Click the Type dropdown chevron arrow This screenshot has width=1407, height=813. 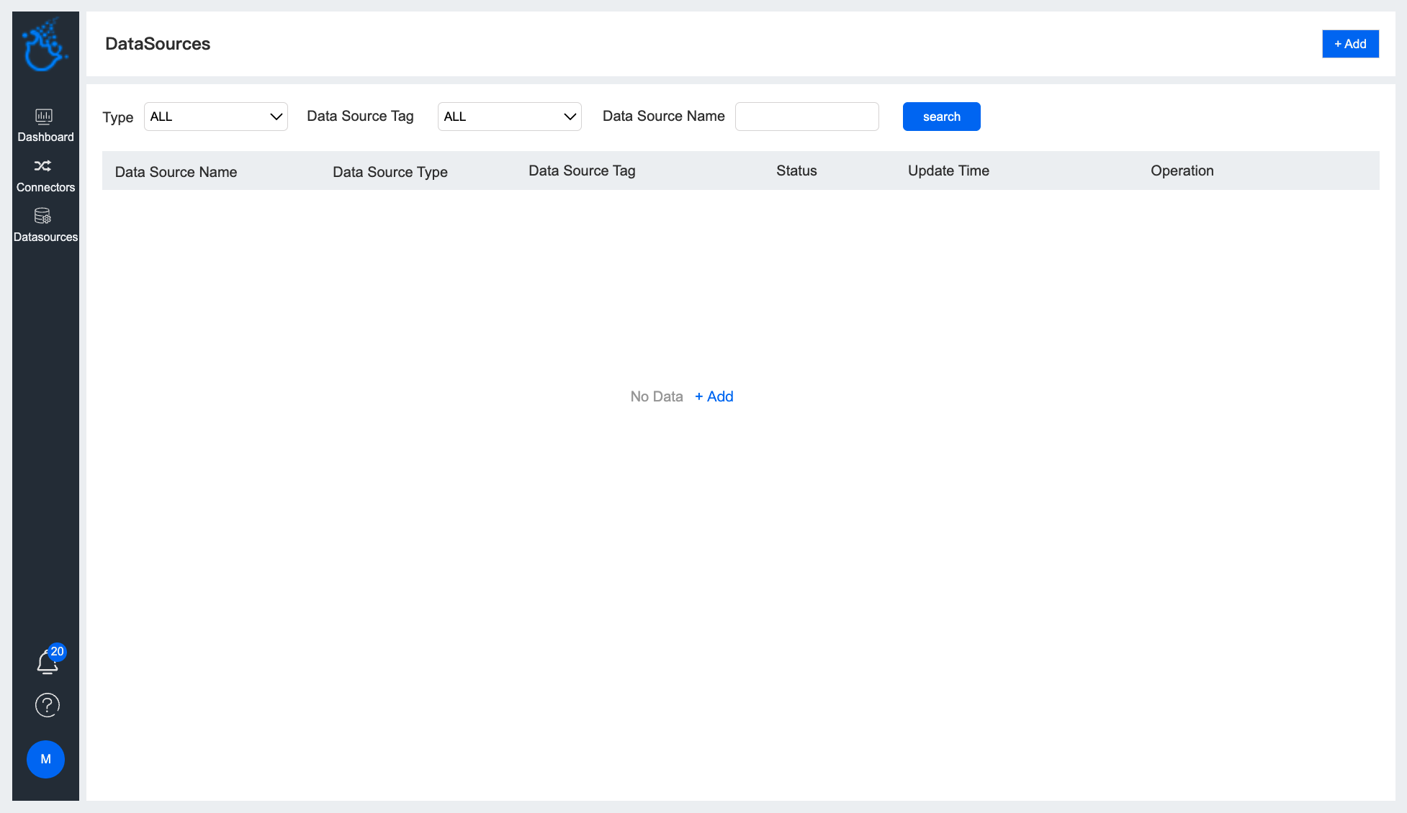(x=276, y=117)
